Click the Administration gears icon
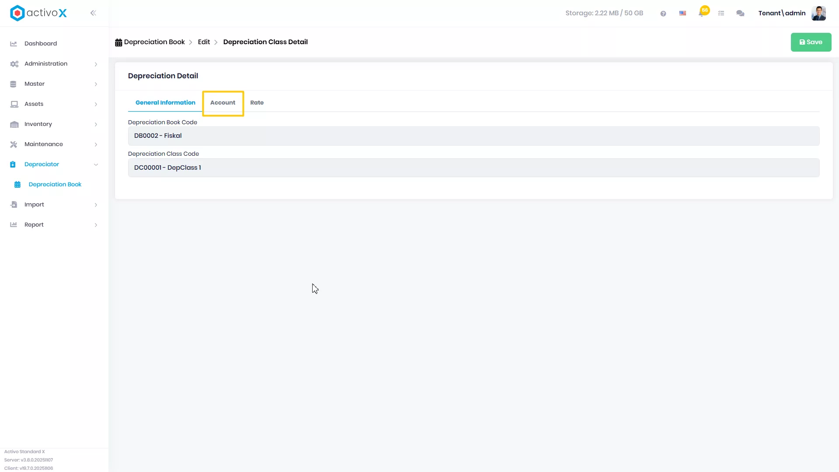This screenshot has width=839, height=472. pos(14,64)
